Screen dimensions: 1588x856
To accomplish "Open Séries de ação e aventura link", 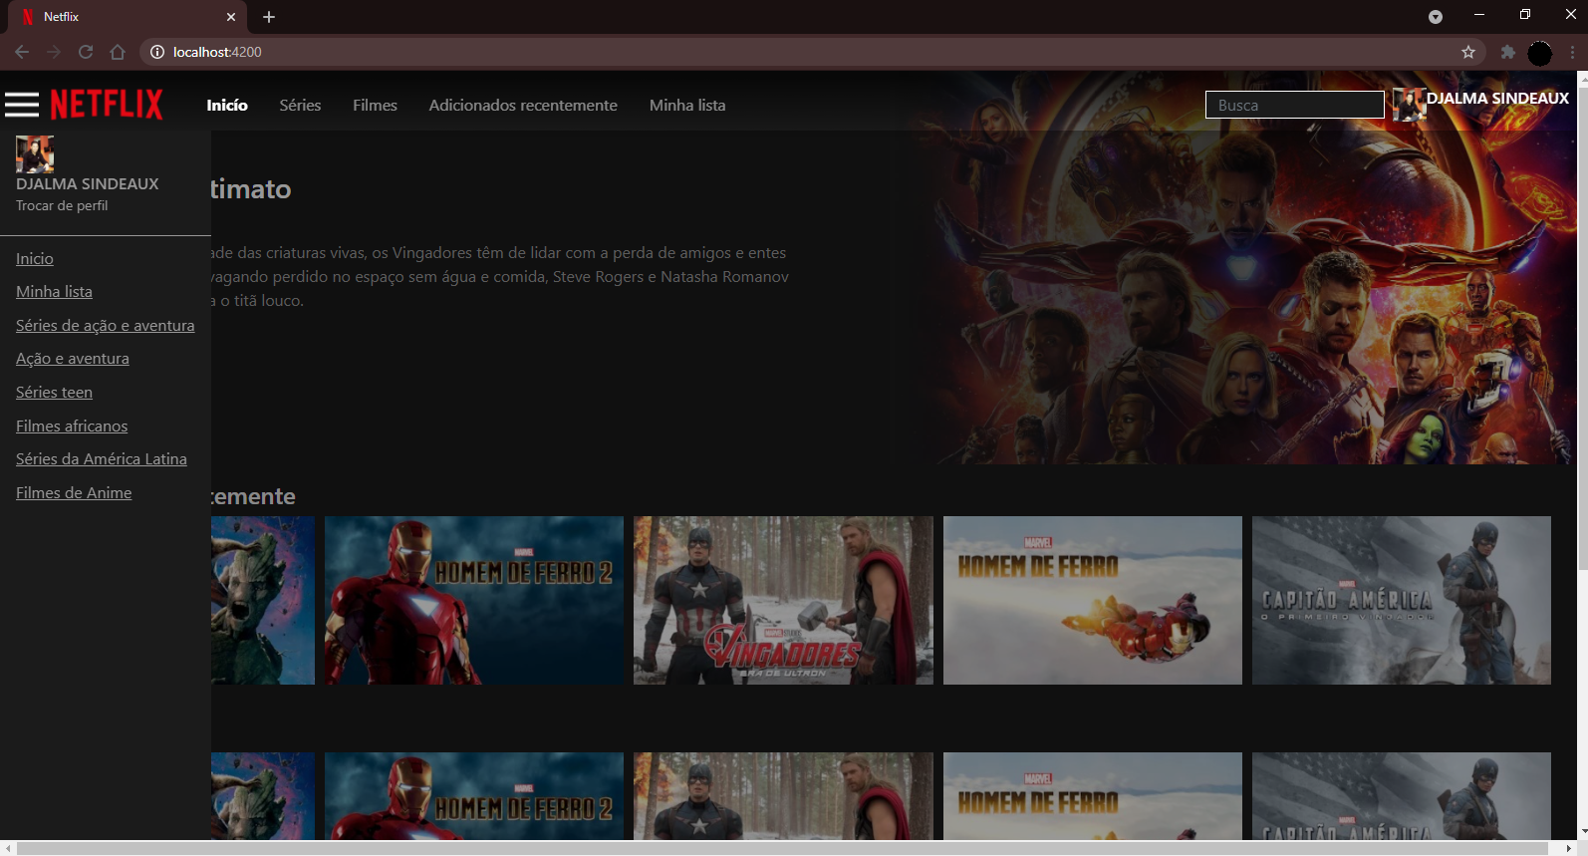I will click(x=106, y=326).
